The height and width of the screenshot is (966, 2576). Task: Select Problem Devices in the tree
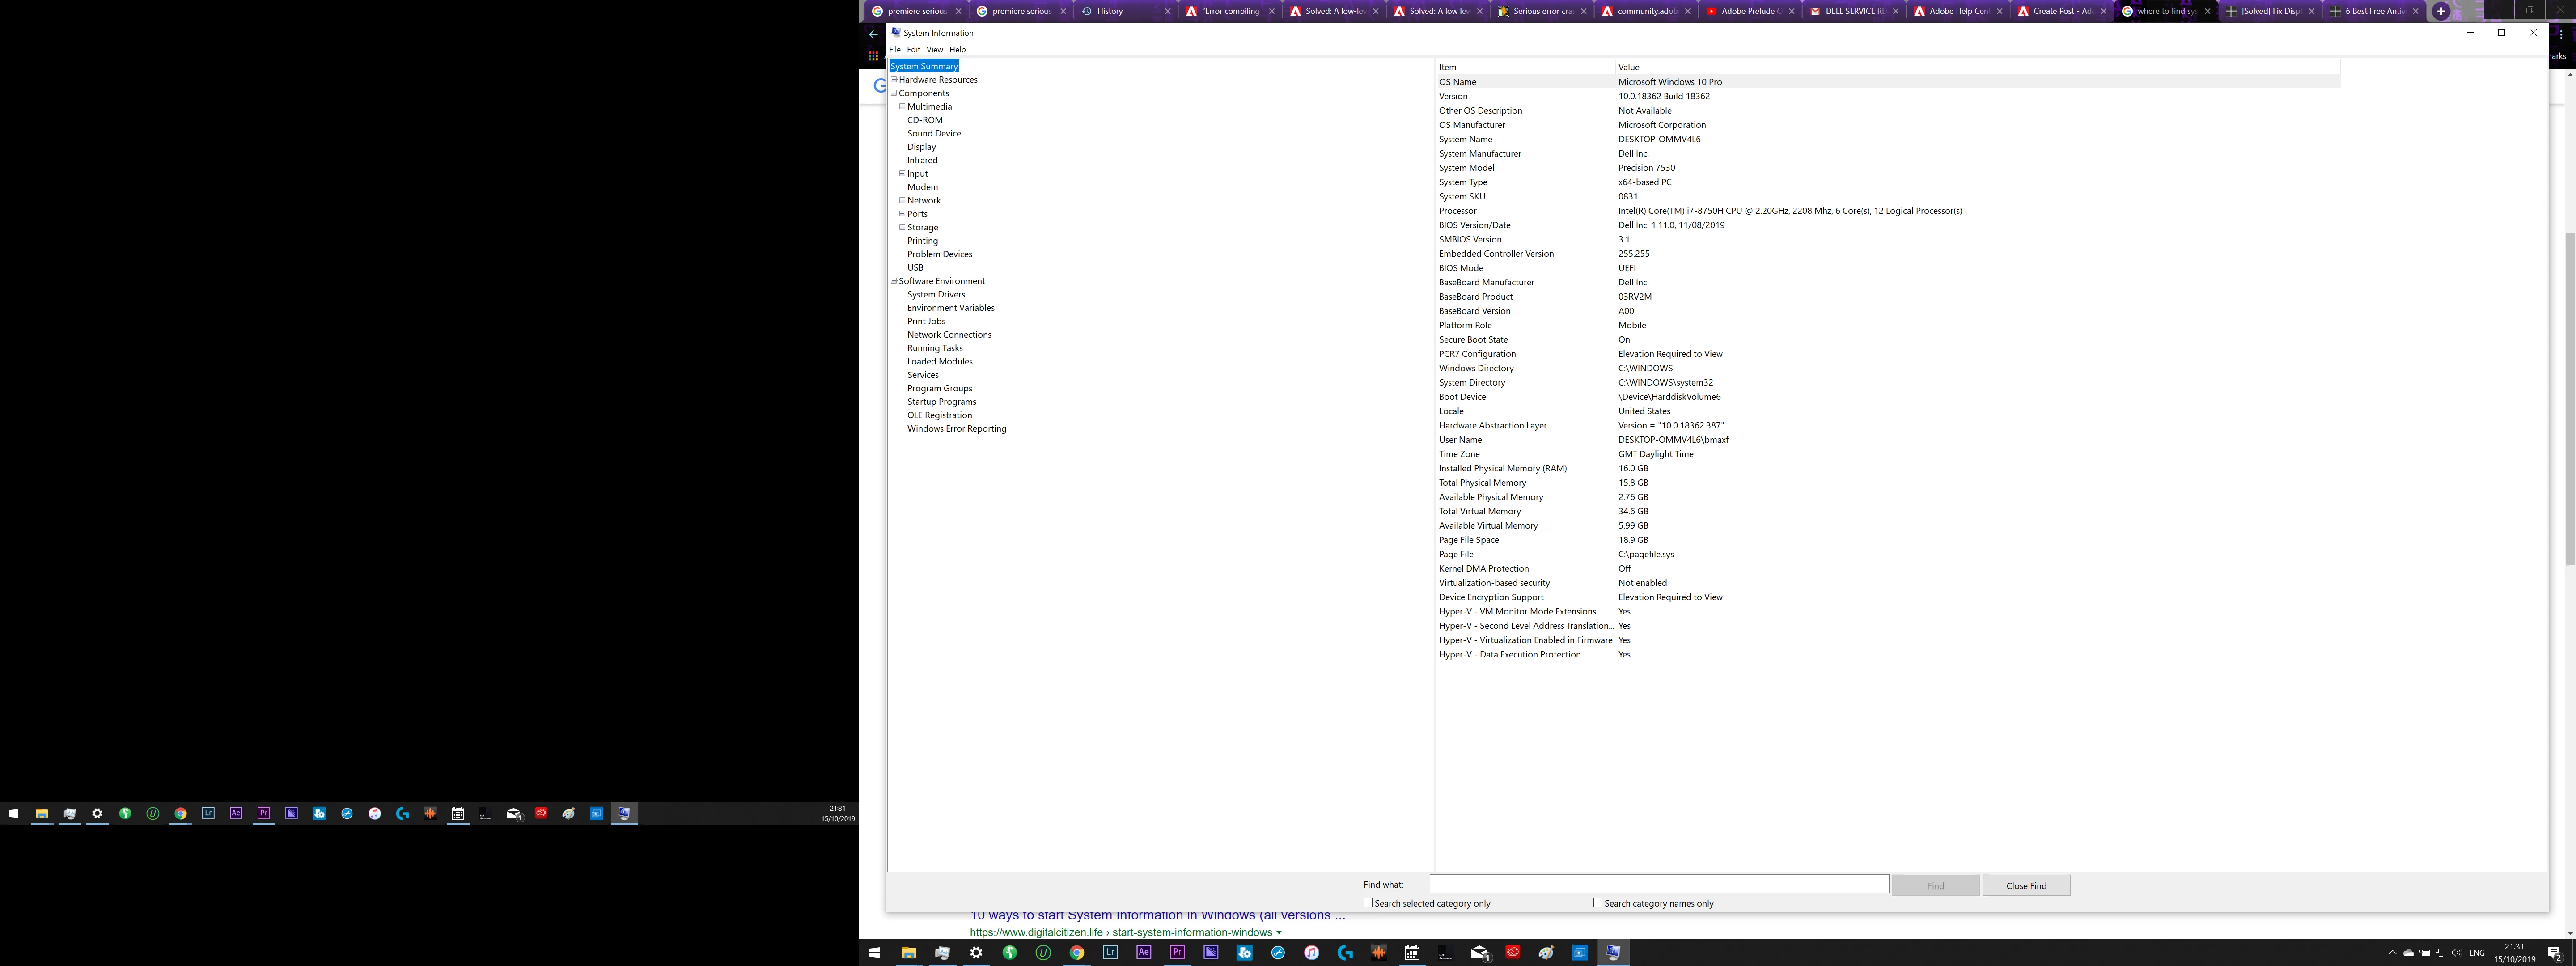(939, 254)
